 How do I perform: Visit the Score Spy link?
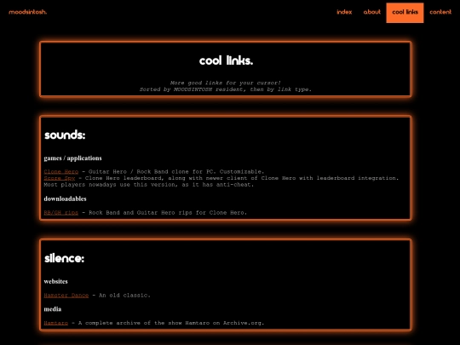click(60, 178)
